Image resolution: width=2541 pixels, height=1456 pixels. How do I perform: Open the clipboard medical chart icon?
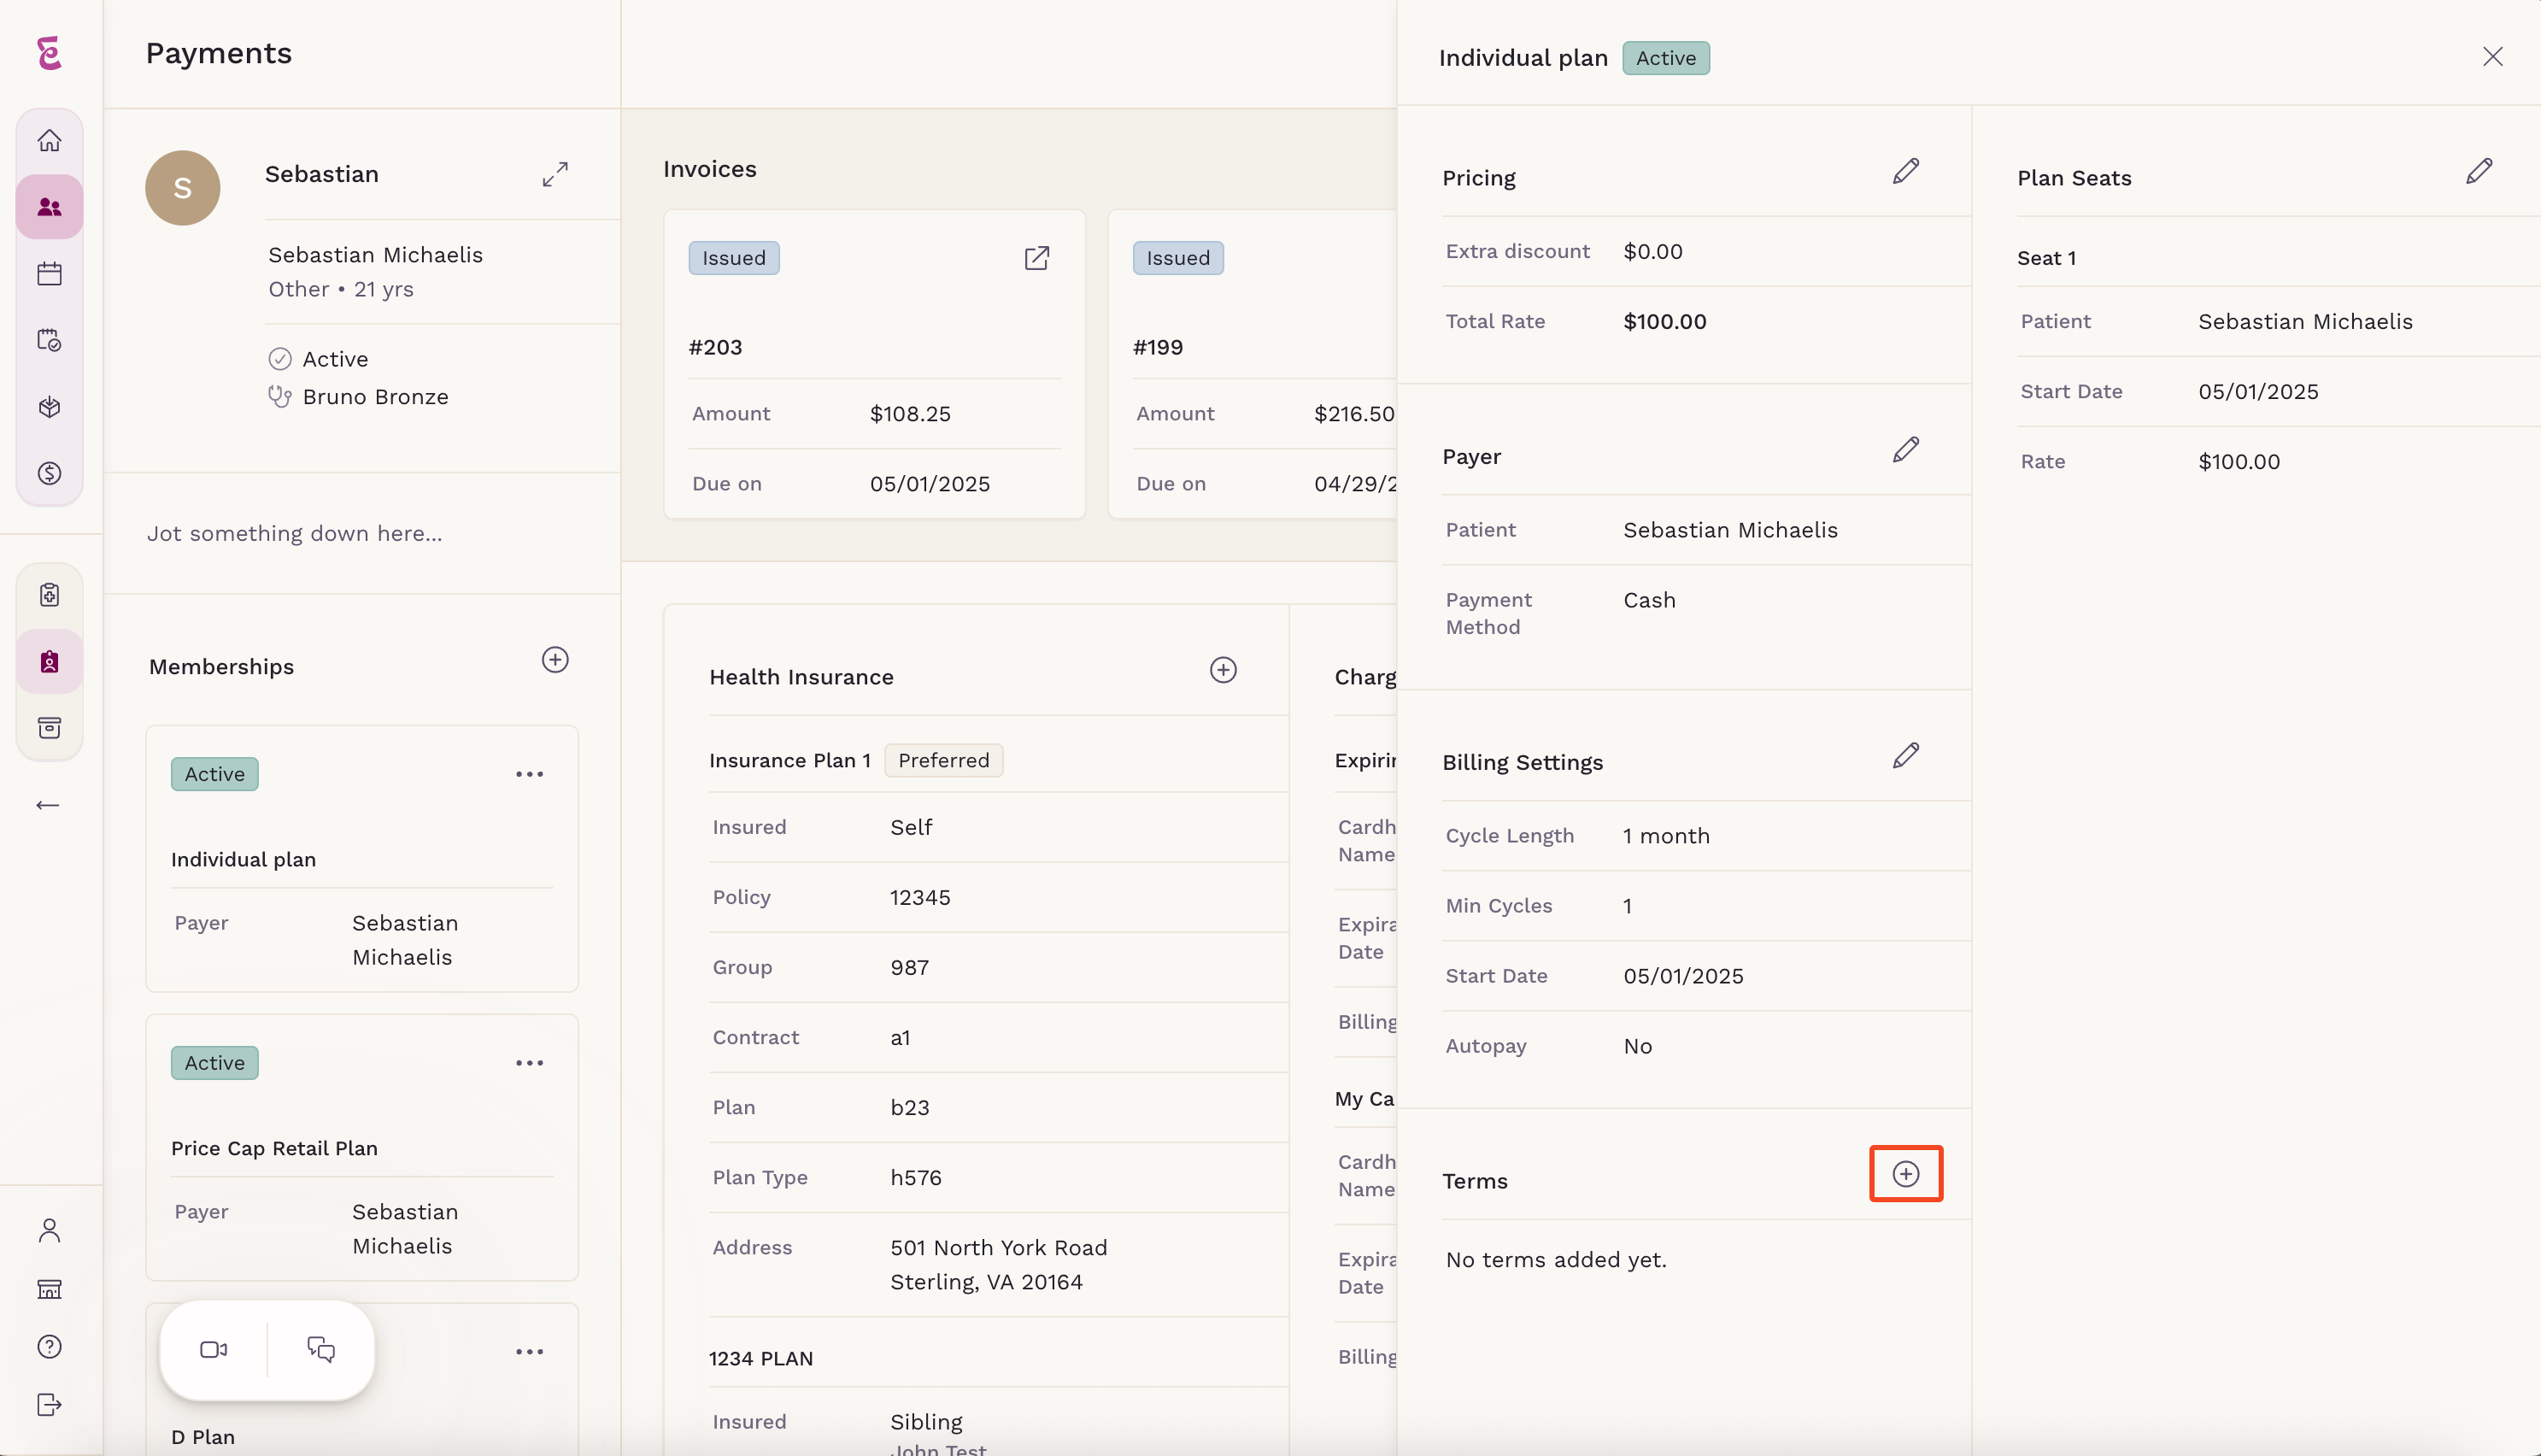coord(49,595)
